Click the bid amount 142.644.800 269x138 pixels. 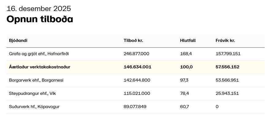point(137,80)
